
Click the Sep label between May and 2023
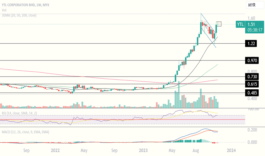coord(114,150)
